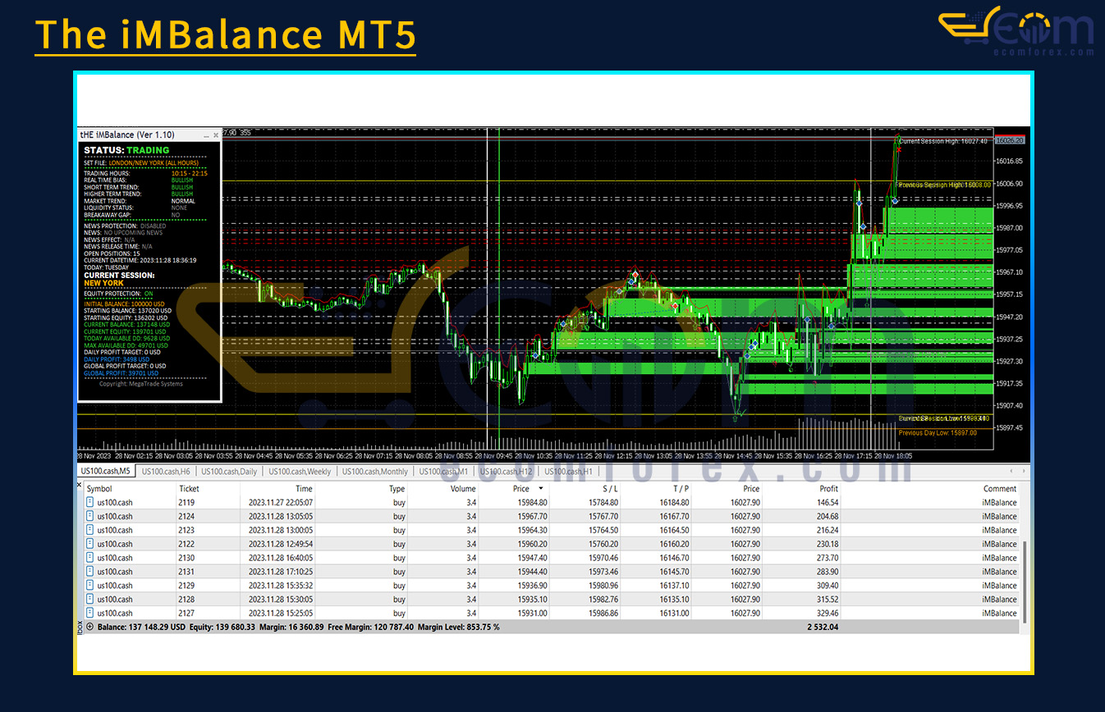Switch to the US100.cash,H6 chart tab
1105x712 pixels.
coord(166,472)
